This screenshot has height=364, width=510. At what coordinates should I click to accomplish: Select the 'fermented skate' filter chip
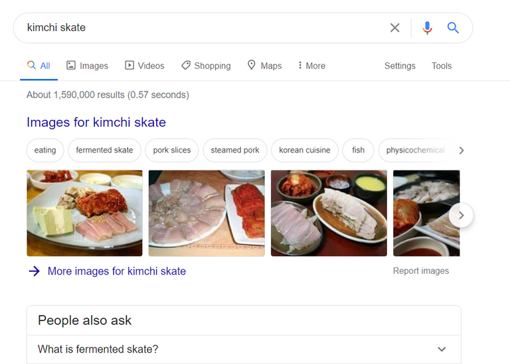(104, 151)
